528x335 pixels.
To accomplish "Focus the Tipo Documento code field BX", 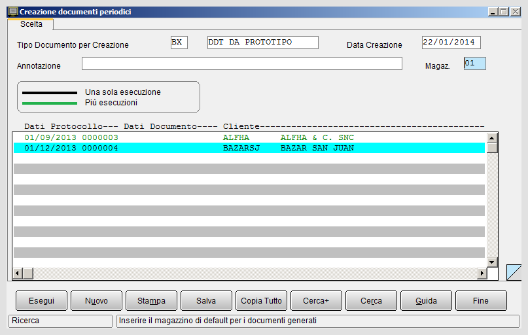I will point(179,43).
